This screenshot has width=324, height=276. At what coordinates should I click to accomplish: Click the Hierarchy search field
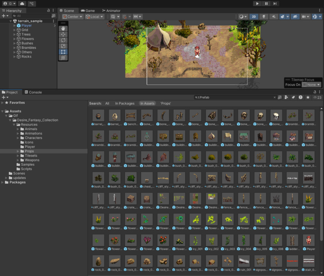[32, 16]
